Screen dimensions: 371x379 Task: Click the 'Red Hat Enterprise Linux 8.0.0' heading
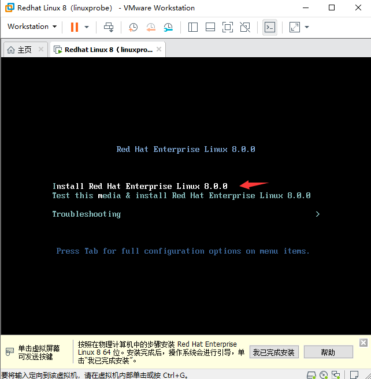click(185, 150)
